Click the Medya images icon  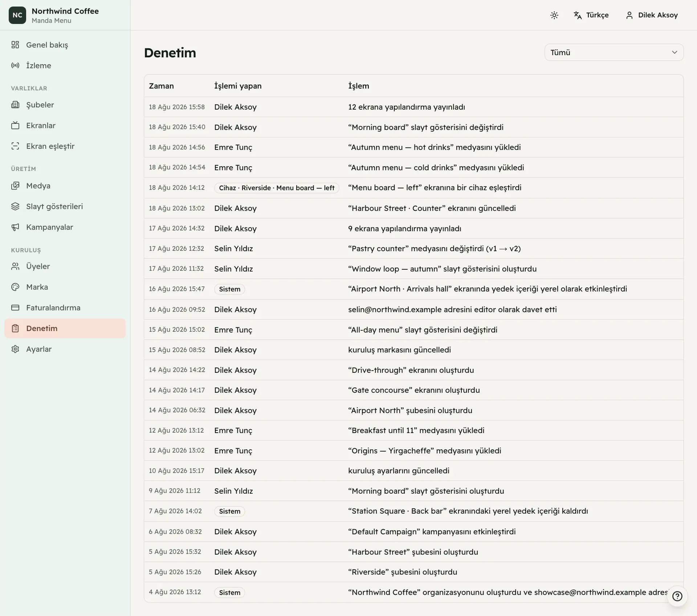pyautogui.click(x=15, y=185)
